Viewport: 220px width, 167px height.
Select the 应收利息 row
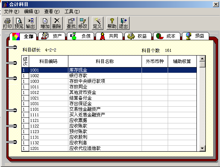point(109,143)
